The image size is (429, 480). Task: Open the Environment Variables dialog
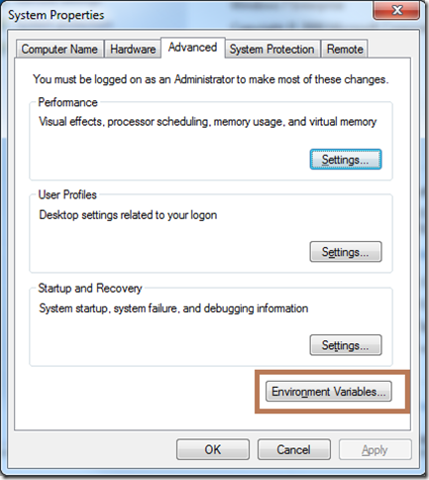(329, 392)
